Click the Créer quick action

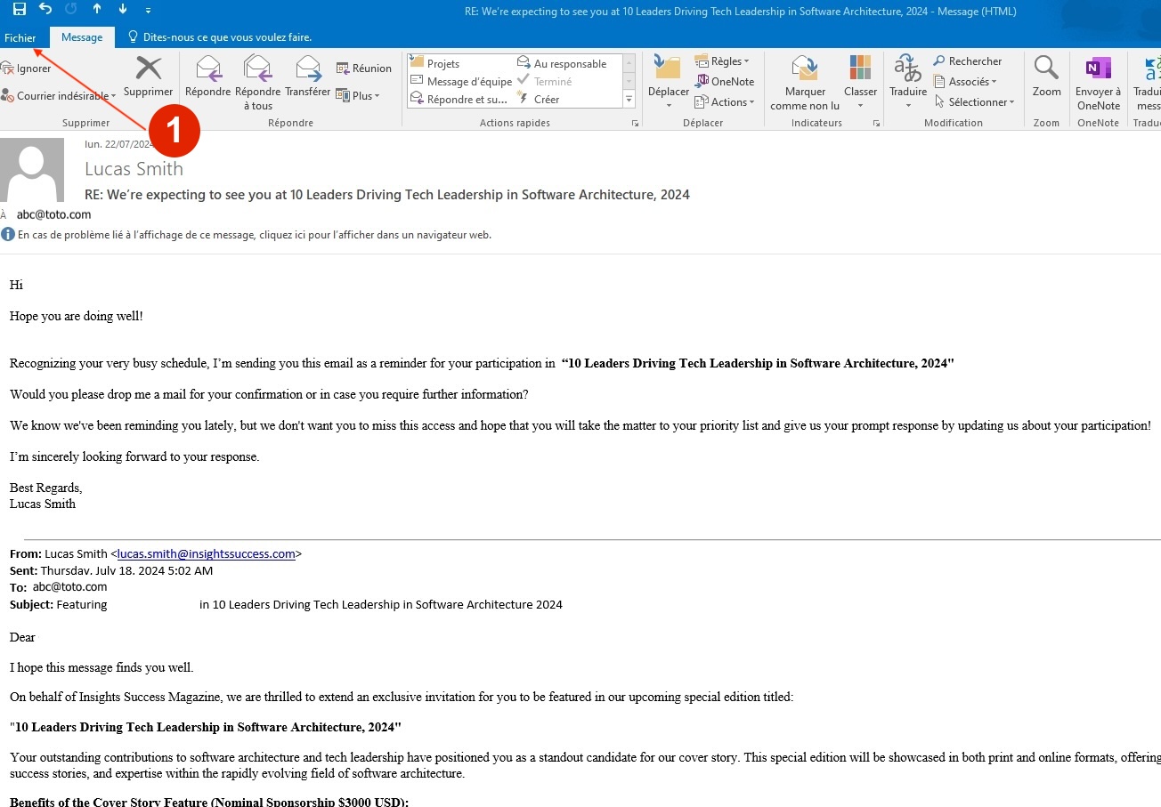pos(539,99)
